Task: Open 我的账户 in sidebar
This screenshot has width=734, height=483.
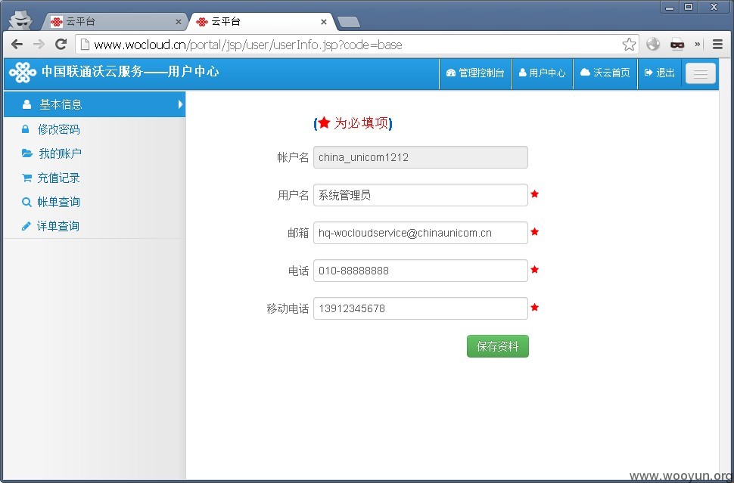Action: [95, 153]
